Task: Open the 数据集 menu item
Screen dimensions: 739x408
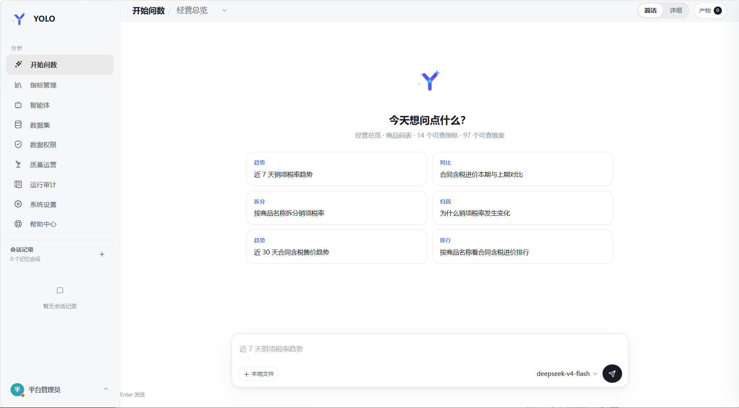Action: pyautogui.click(x=60, y=125)
